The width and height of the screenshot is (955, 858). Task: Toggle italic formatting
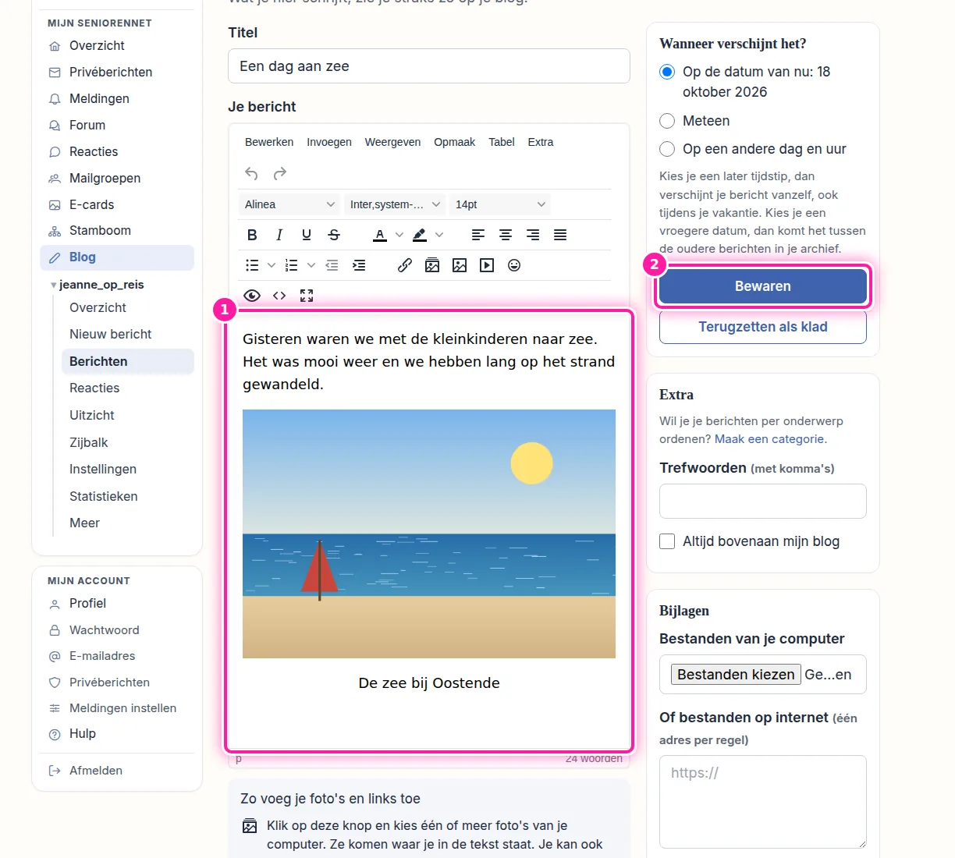click(x=279, y=235)
